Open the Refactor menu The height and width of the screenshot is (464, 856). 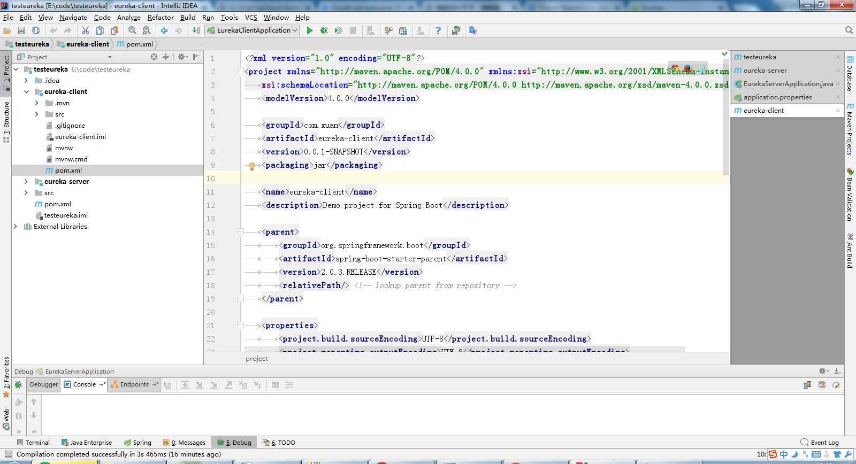pyautogui.click(x=160, y=18)
